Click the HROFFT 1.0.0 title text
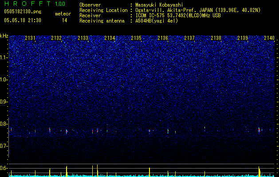 [35, 4]
